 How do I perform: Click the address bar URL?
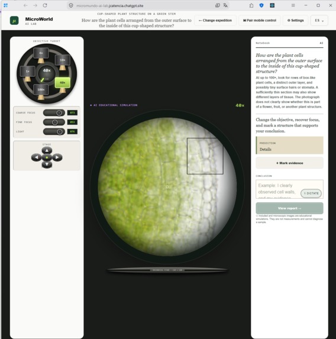point(110,6)
